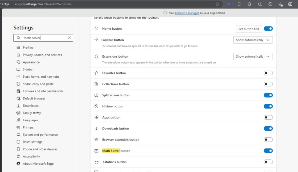This screenshot has width=298, height=172.
Task: Click the 'Split screen button' label
Action: [116, 95]
